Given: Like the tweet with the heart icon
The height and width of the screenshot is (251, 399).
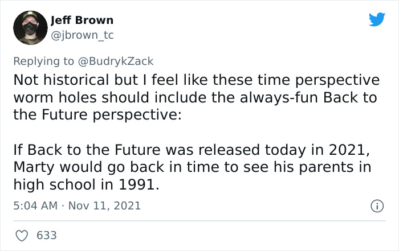Looking at the screenshot, I should [23, 234].
